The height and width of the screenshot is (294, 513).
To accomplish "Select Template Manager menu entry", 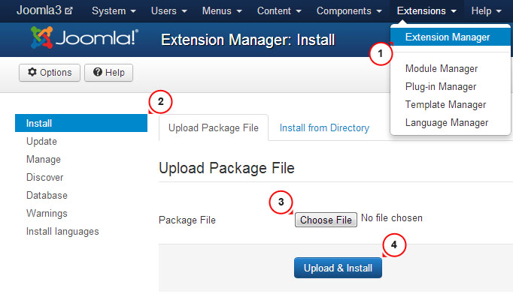I will (x=445, y=104).
